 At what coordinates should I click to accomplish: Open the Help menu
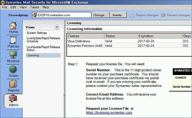46,7
